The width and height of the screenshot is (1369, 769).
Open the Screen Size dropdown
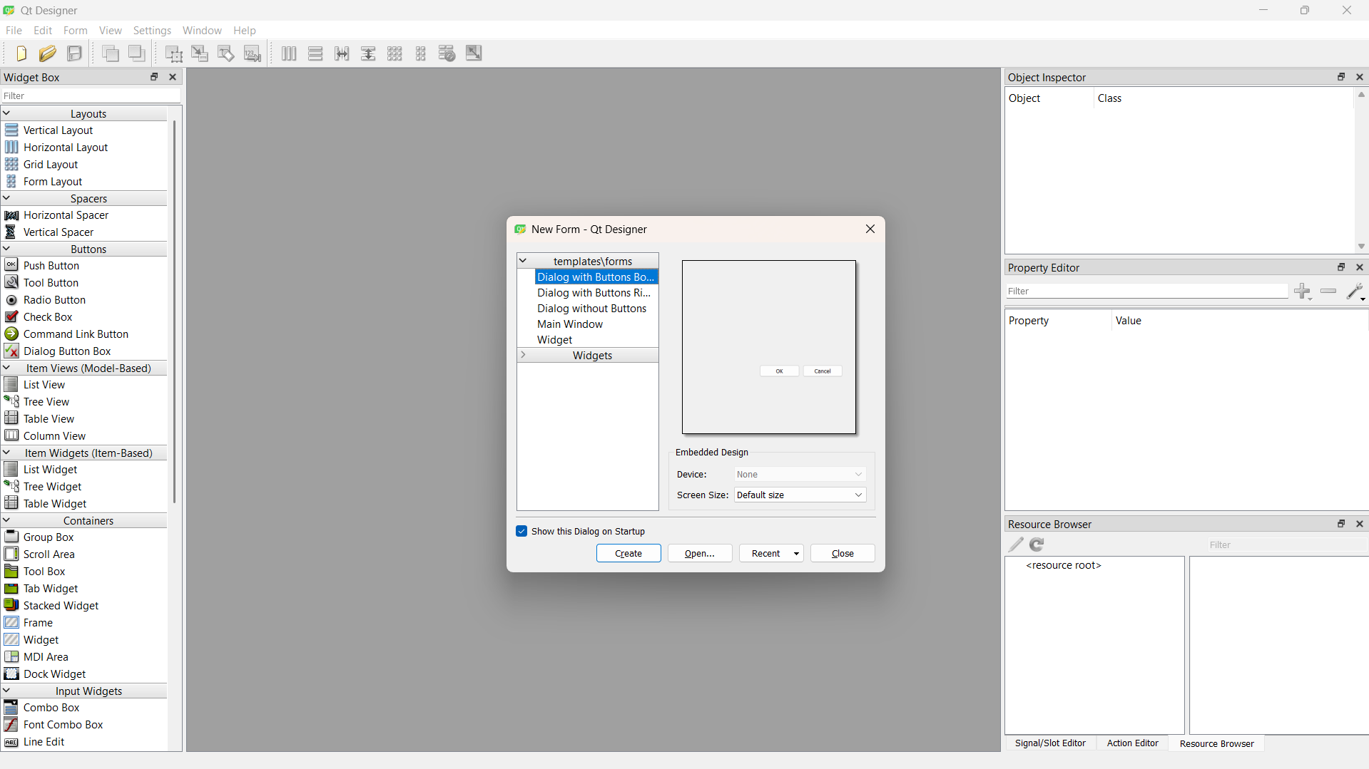tap(800, 495)
